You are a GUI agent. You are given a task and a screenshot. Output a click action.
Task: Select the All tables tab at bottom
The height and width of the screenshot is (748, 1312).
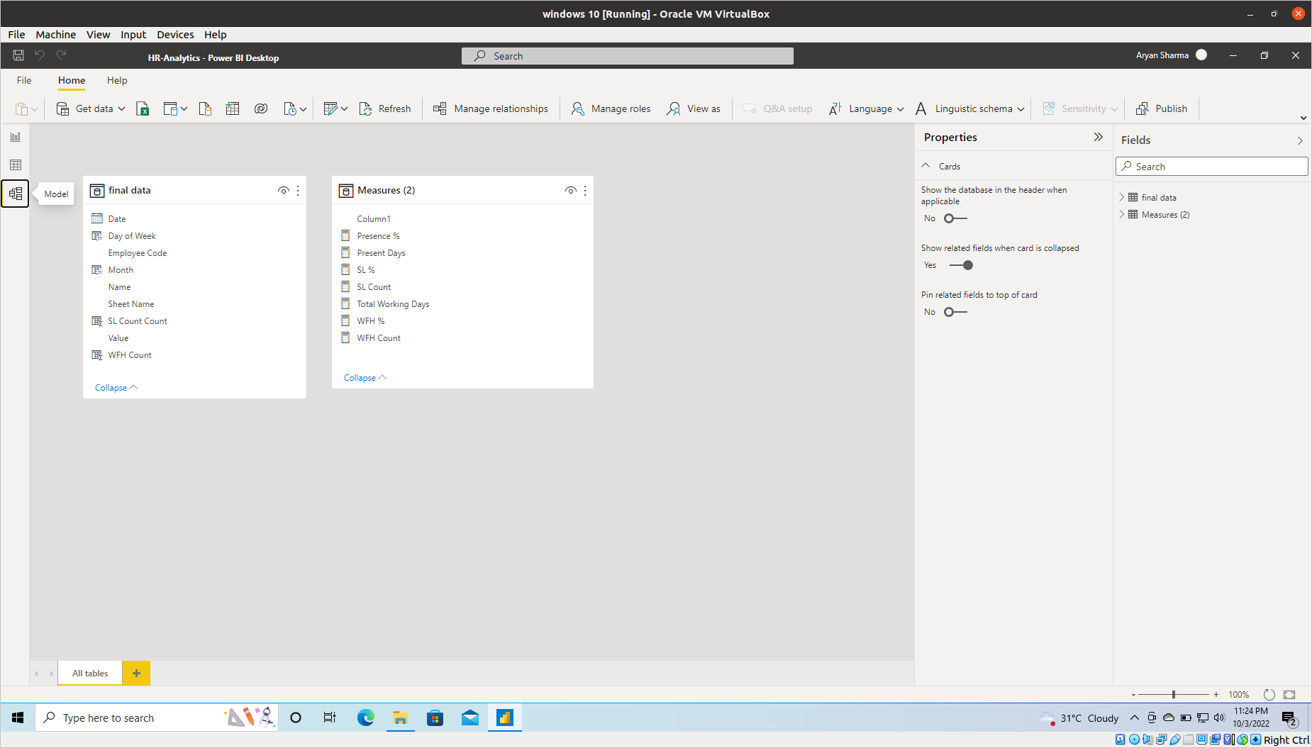click(x=89, y=673)
